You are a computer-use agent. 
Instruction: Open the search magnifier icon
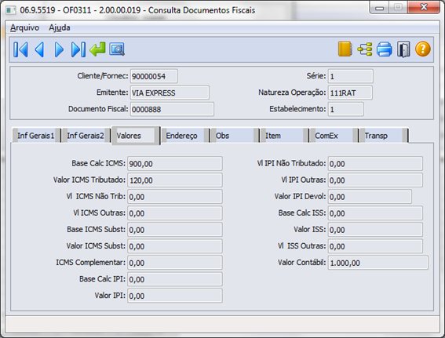(117, 49)
